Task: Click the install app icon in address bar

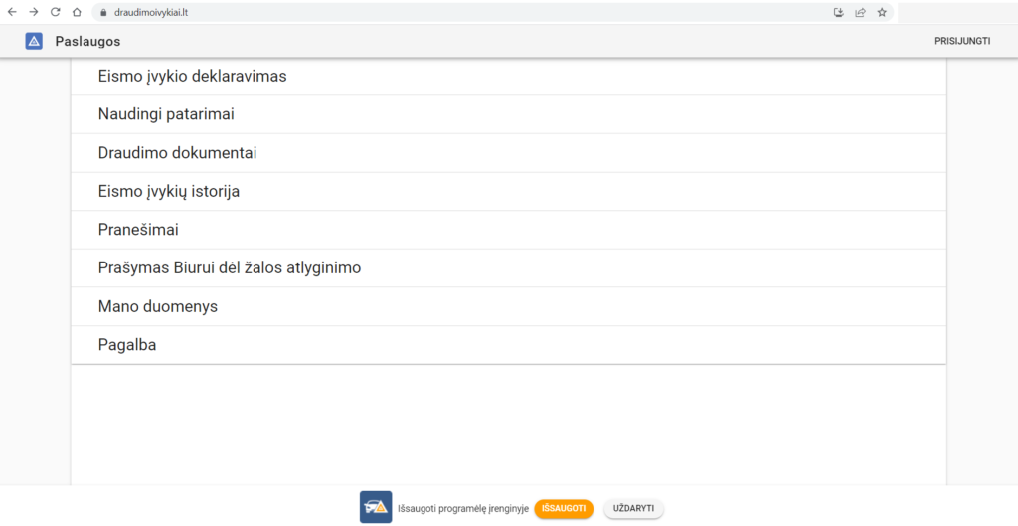Action: tap(838, 12)
